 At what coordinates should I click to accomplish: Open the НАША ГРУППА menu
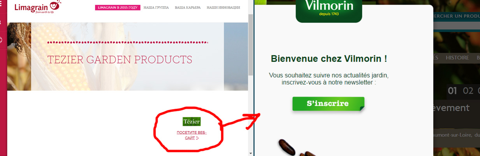coord(156,7)
